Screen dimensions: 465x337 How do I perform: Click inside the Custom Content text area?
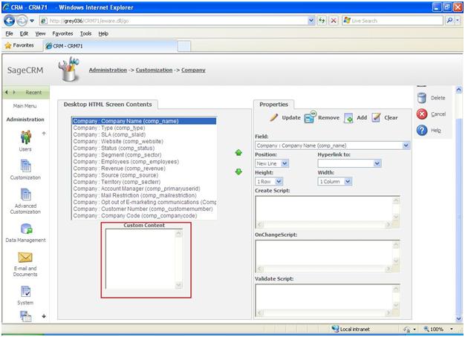(140, 259)
